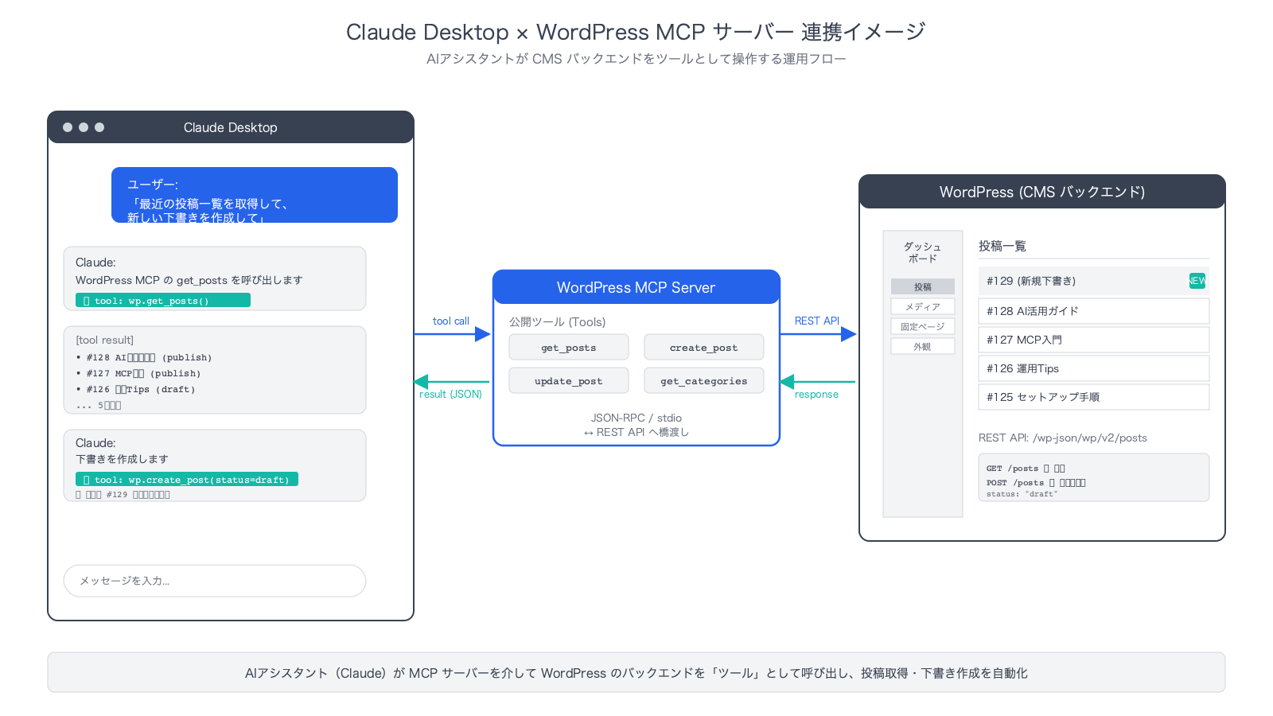1273x716 pixels.
Task: Click the status: "draft" line in the code box
Action: pos(1022,494)
